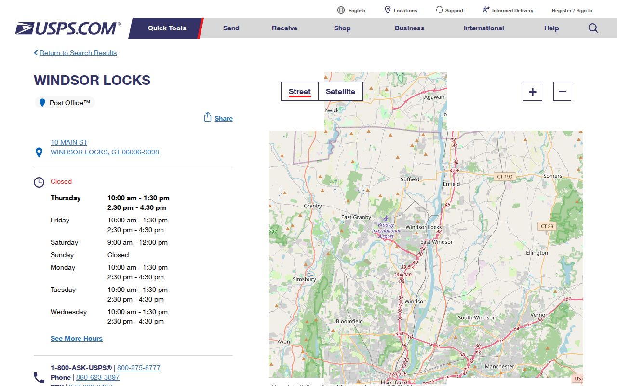Click the back chevron beside Return to Search
Viewport: 617px width, 386px height.
point(36,53)
